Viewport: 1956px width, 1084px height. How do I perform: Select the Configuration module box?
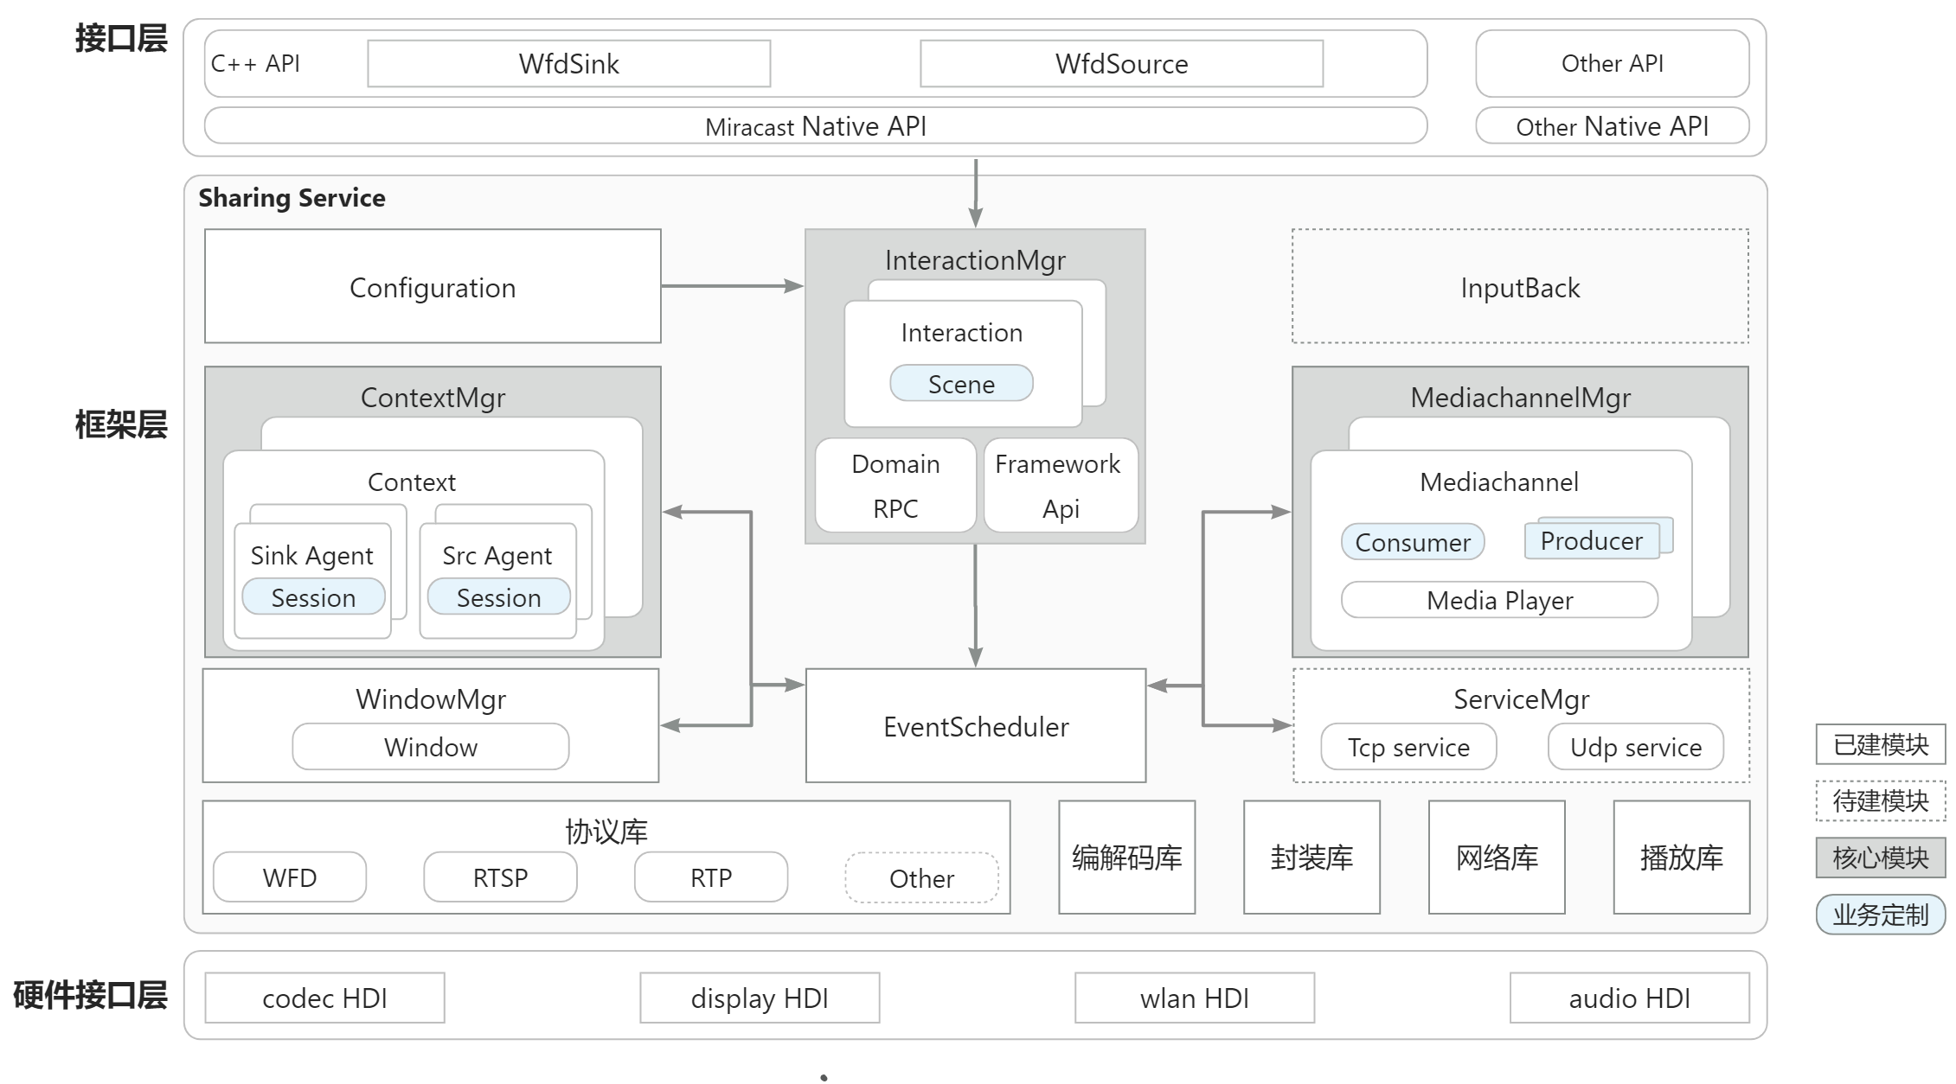tap(433, 287)
